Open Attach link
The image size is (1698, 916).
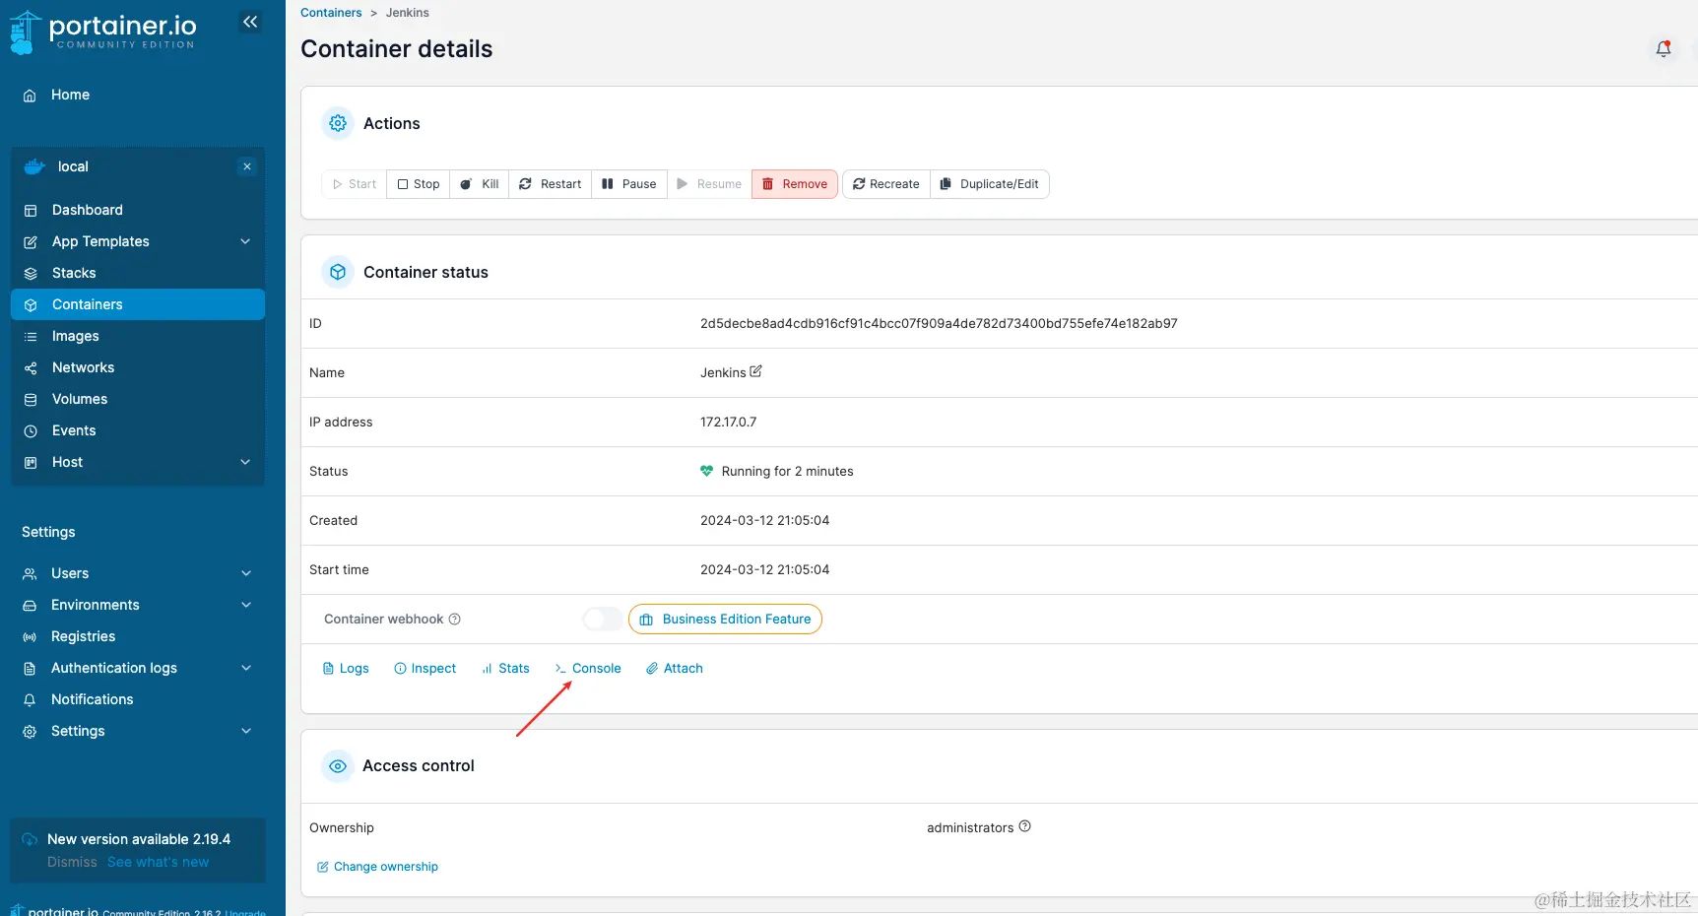click(x=675, y=669)
